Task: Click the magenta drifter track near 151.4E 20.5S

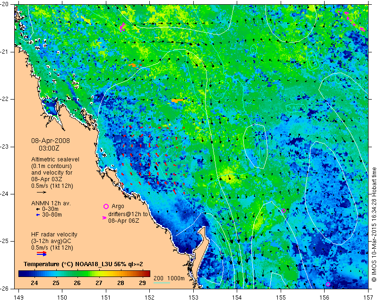Action: tap(122, 27)
